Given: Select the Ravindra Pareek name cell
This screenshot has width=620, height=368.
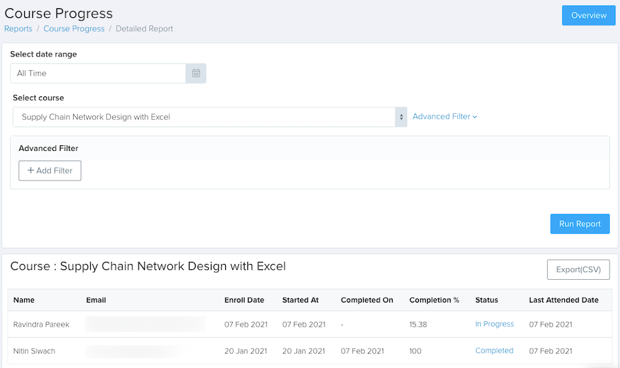Looking at the screenshot, I should [41, 325].
